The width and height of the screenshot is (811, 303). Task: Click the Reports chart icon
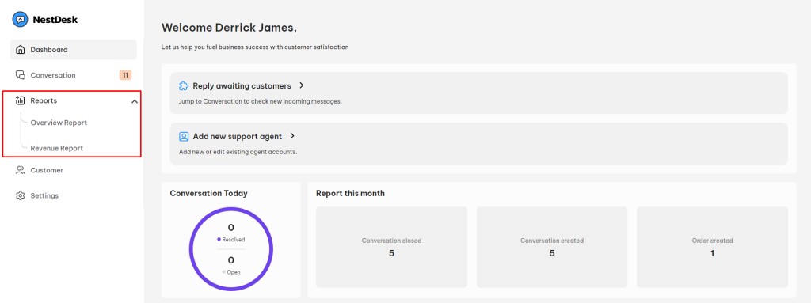point(20,100)
